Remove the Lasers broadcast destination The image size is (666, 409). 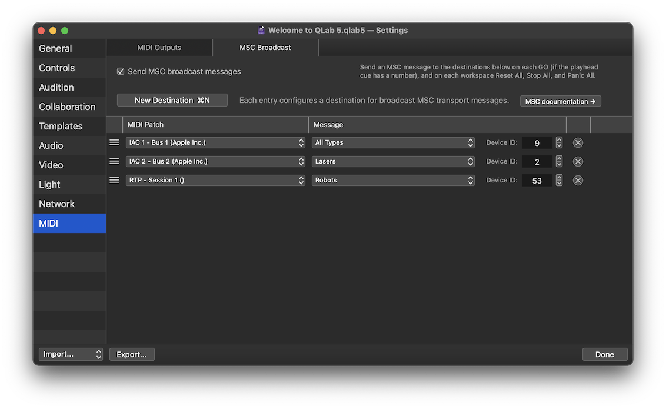[577, 161]
